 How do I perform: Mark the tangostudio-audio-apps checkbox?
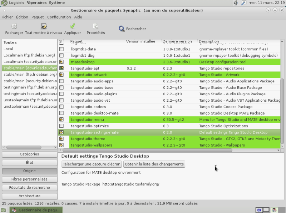(x=61, y=81)
